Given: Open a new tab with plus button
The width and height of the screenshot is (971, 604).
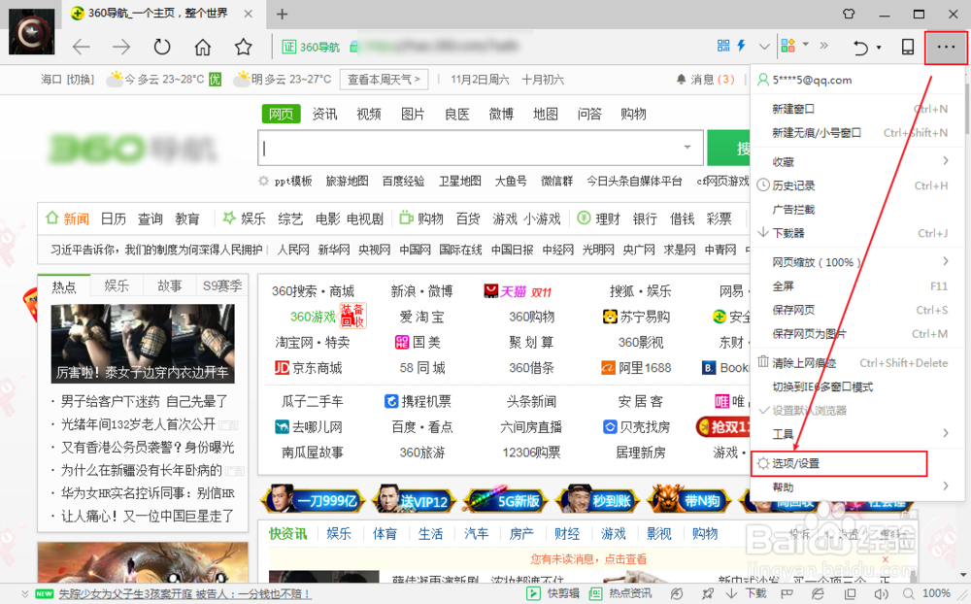Looking at the screenshot, I should point(282,14).
